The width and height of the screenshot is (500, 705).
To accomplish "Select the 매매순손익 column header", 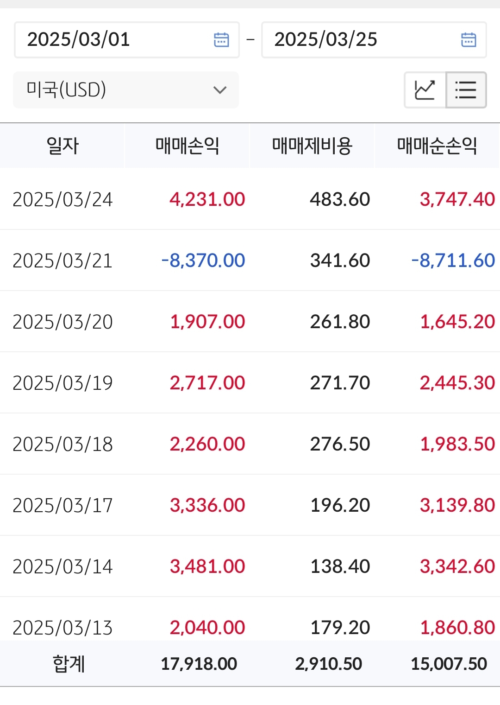I will (x=437, y=146).
